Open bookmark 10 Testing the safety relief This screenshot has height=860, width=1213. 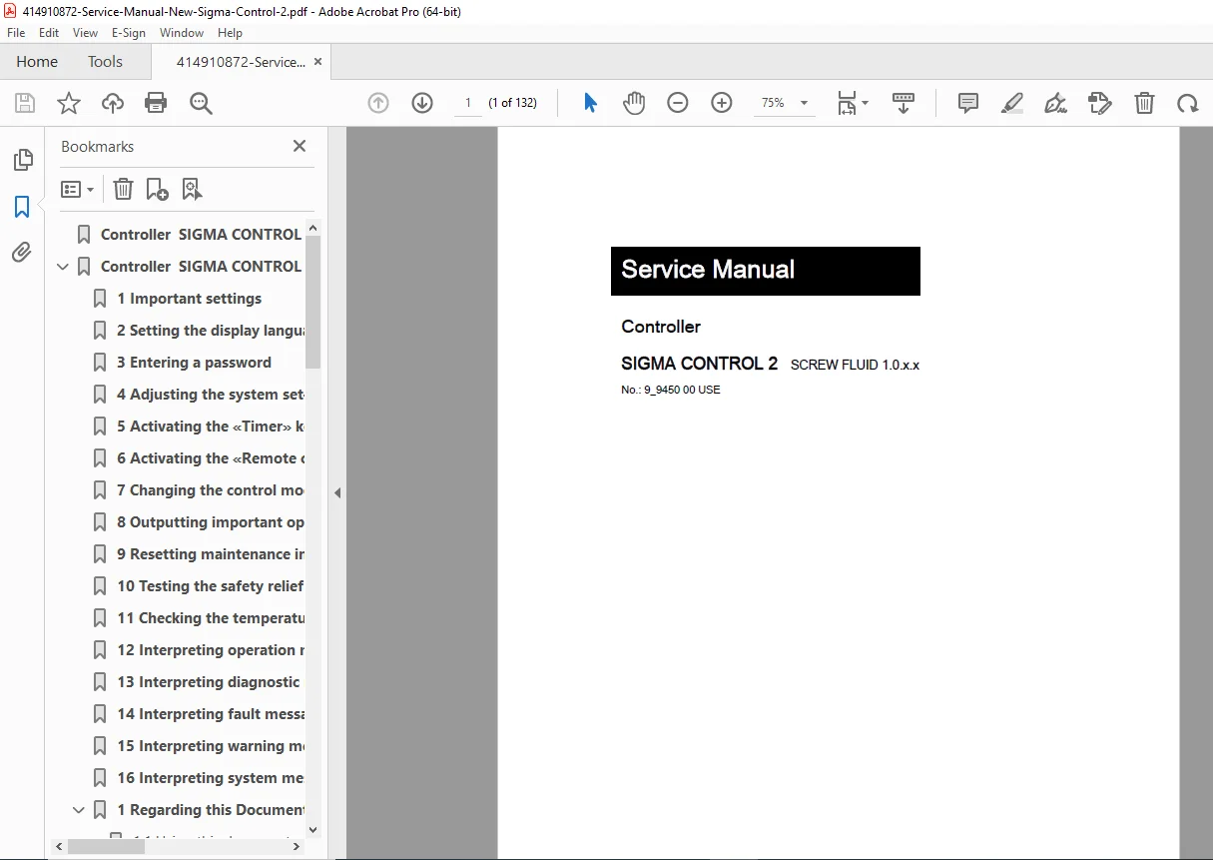tap(210, 586)
